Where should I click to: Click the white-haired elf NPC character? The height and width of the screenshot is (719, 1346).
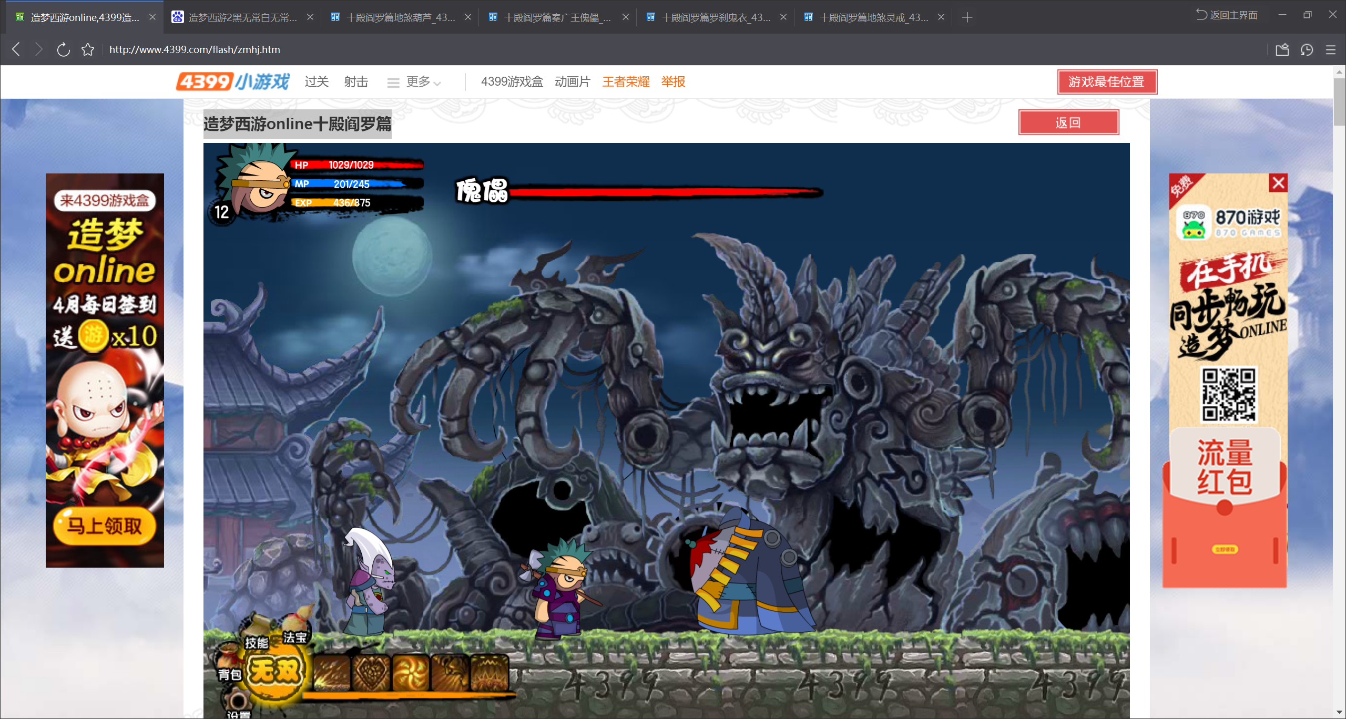369,581
